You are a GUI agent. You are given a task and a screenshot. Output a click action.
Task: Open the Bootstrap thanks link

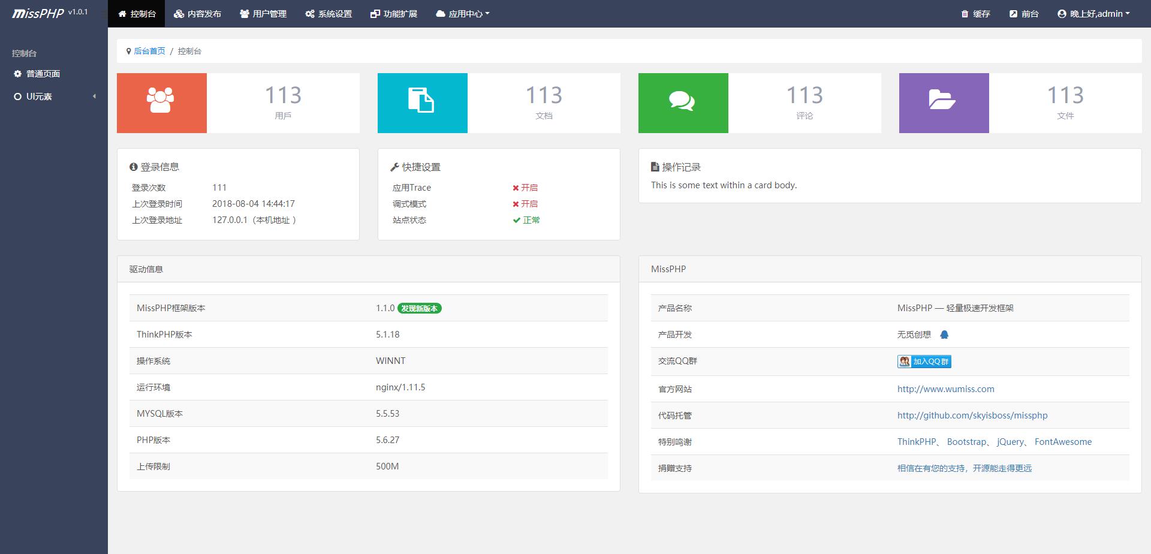click(966, 442)
